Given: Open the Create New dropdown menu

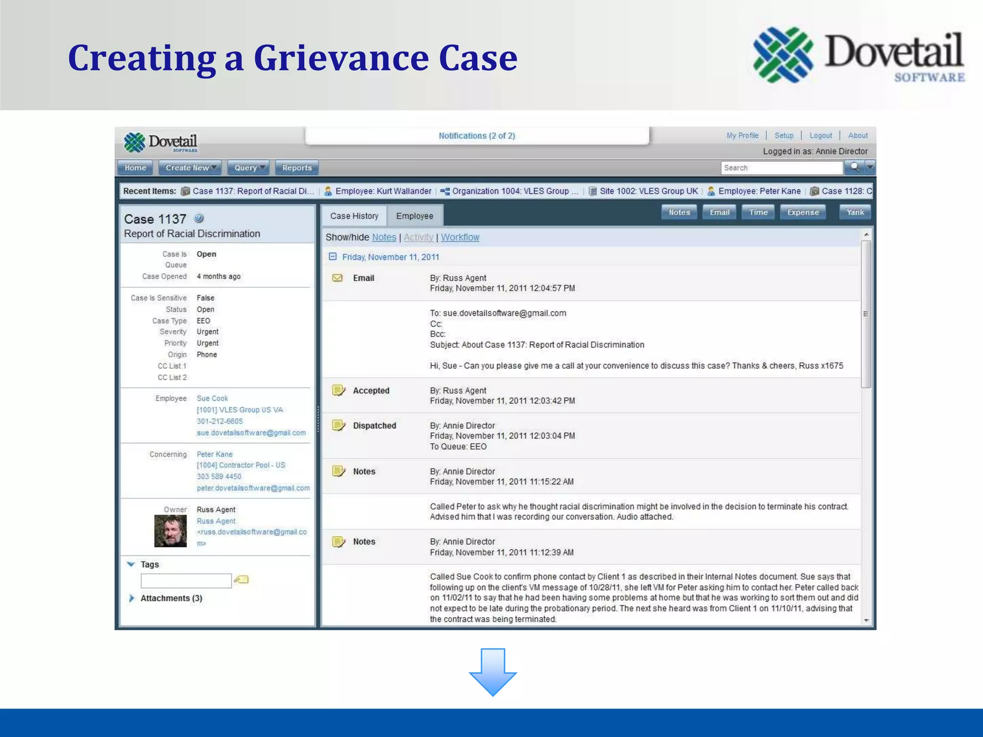Looking at the screenshot, I should (x=190, y=167).
